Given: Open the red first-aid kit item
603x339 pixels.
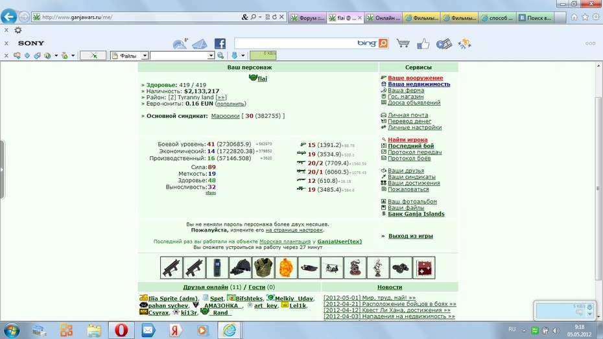Looking at the screenshot, I should [x=424, y=268].
